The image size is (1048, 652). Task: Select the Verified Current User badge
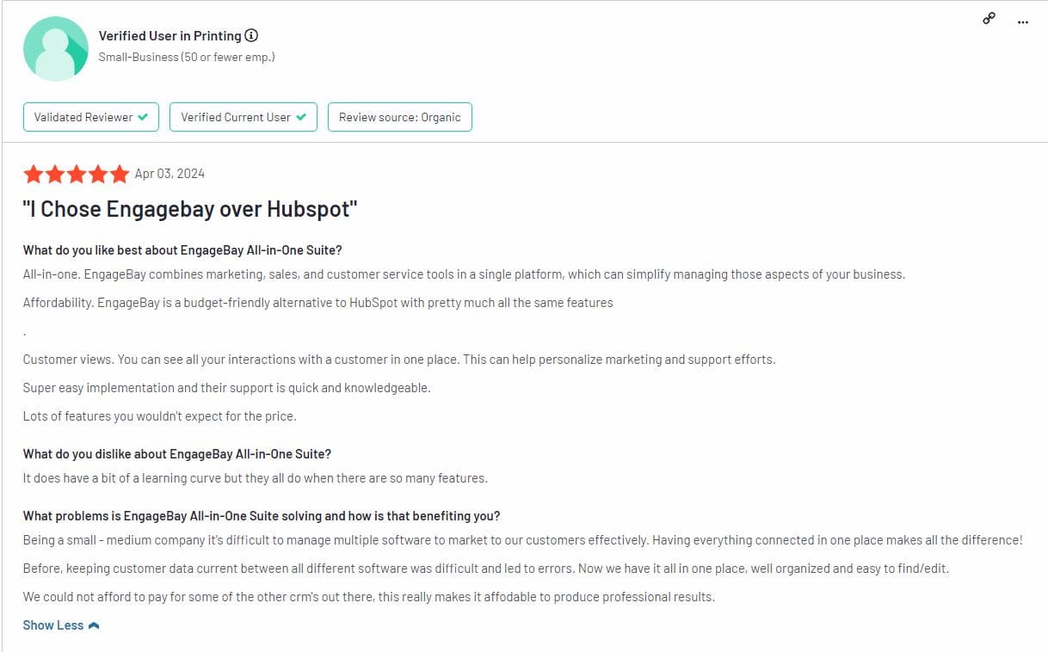(x=244, y=117)
